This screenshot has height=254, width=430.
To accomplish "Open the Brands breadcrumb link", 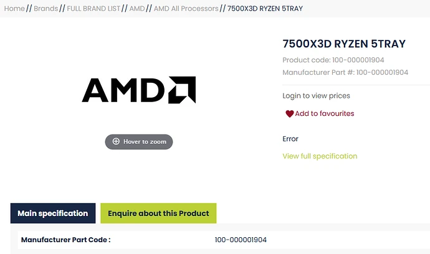I will (46, 9).
